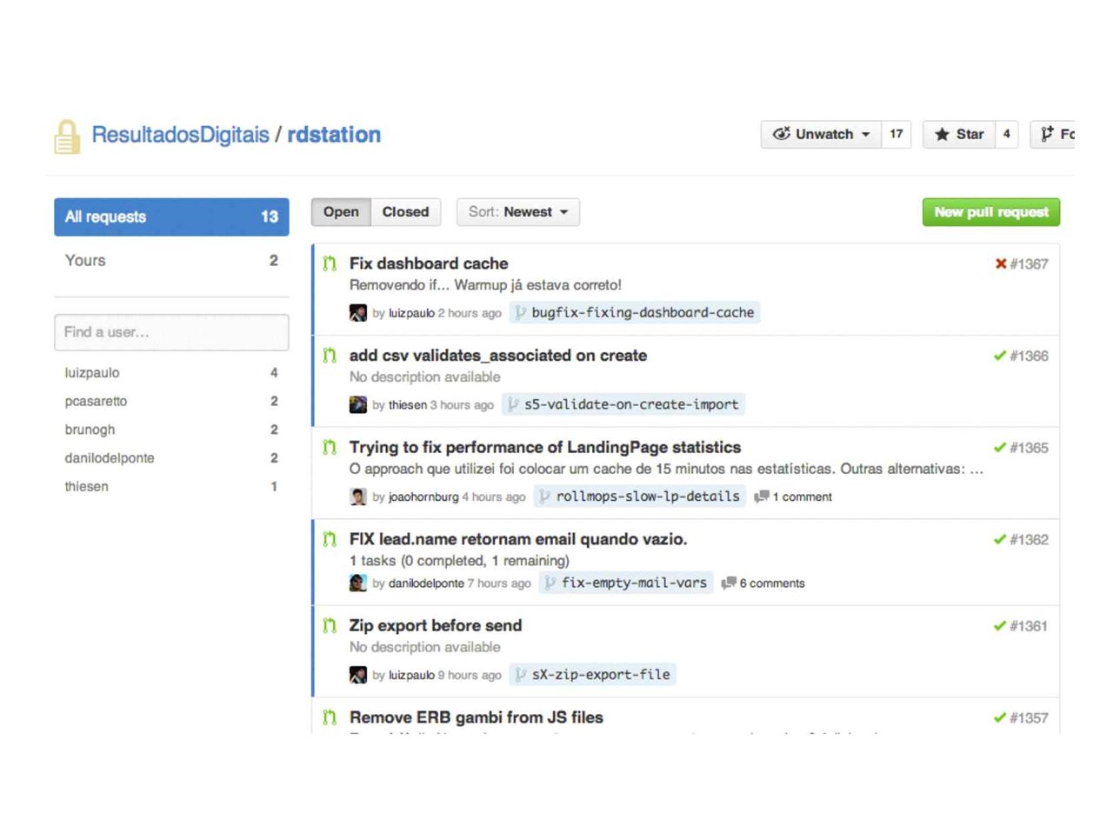Click pull request icon beside Trying to fix performance

pyautogui.click(x=330, y=448)
